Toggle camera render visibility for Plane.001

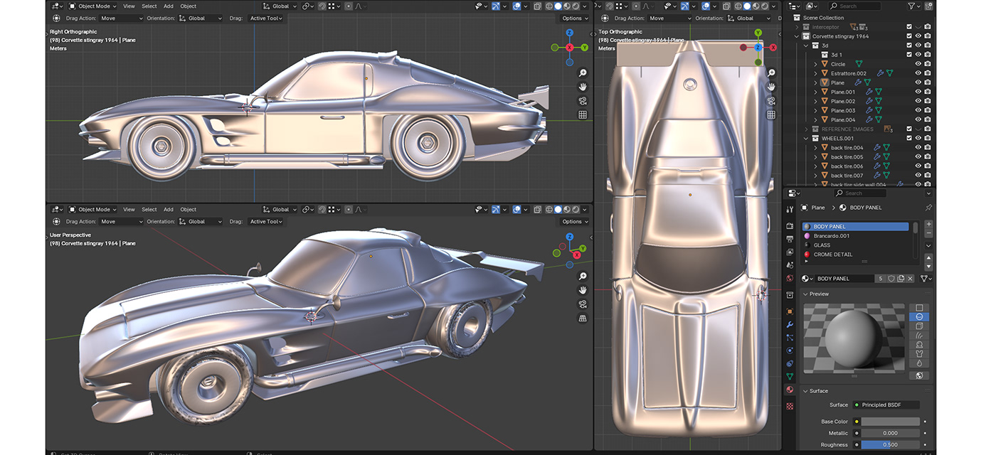click(927, 92)
